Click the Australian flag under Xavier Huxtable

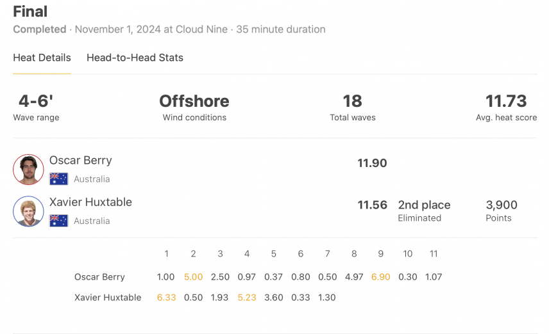coord(58,221)
